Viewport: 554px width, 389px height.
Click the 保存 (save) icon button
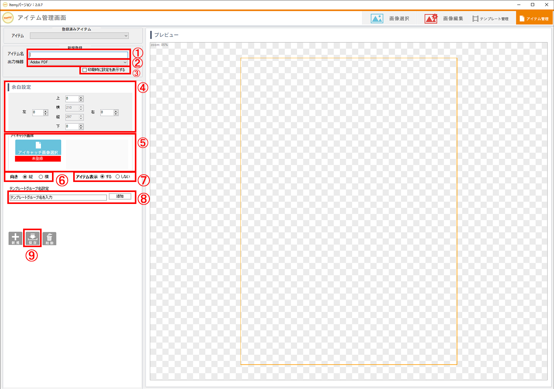(32, 238)
